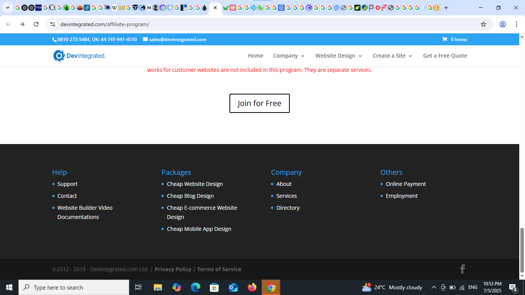Open Outlook from the taskbar
This screenshot has width=525, height=295.
coord(233,287)
